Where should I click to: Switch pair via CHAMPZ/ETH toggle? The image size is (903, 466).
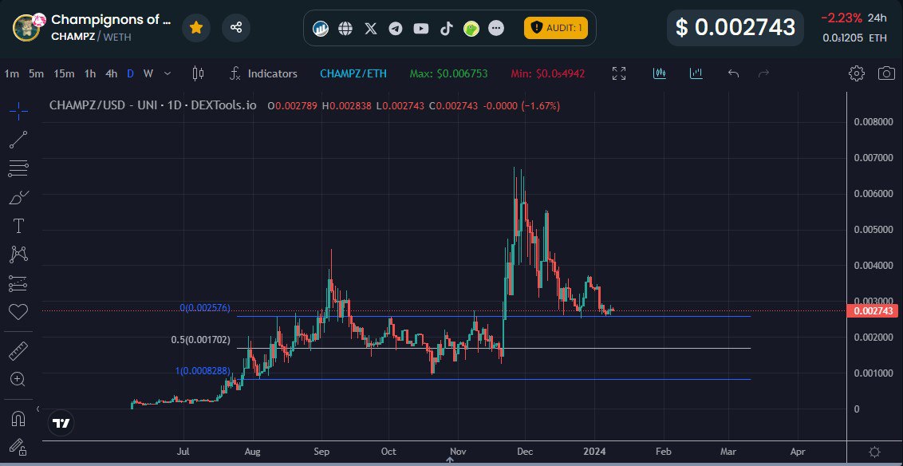click(x=353, y=73)
